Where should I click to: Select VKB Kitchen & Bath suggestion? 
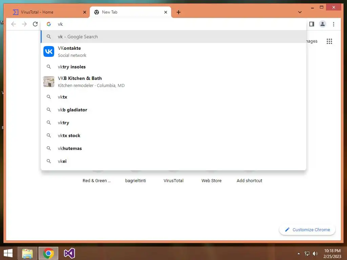(x=174, y=82)
